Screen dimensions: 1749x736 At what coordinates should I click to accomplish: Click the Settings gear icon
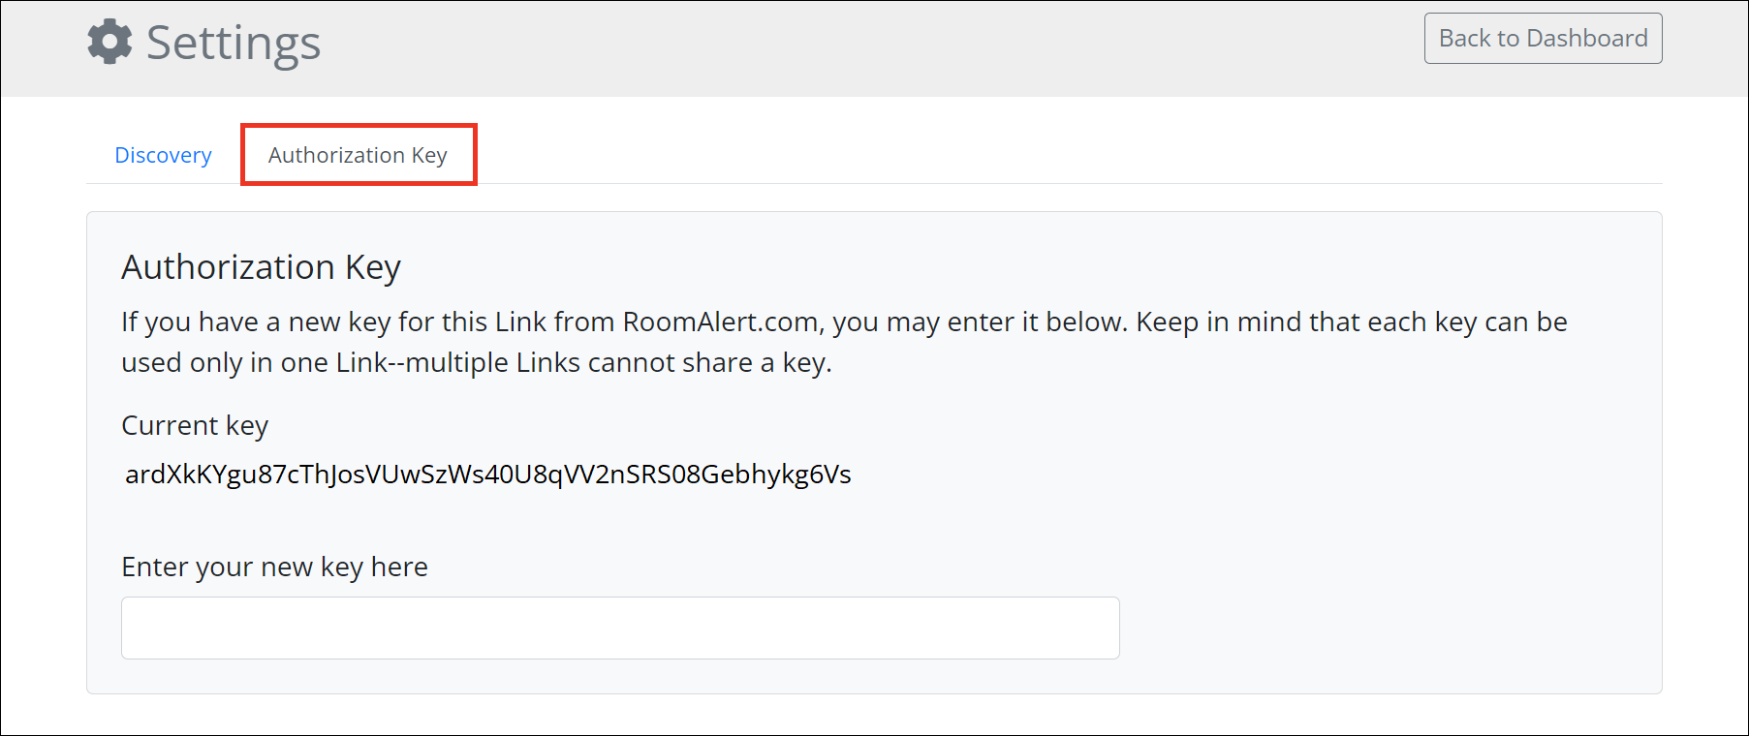coord(109,42)
